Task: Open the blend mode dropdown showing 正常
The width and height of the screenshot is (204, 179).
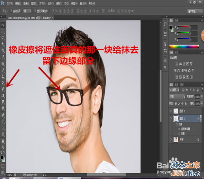Action: tap(177, 97)
